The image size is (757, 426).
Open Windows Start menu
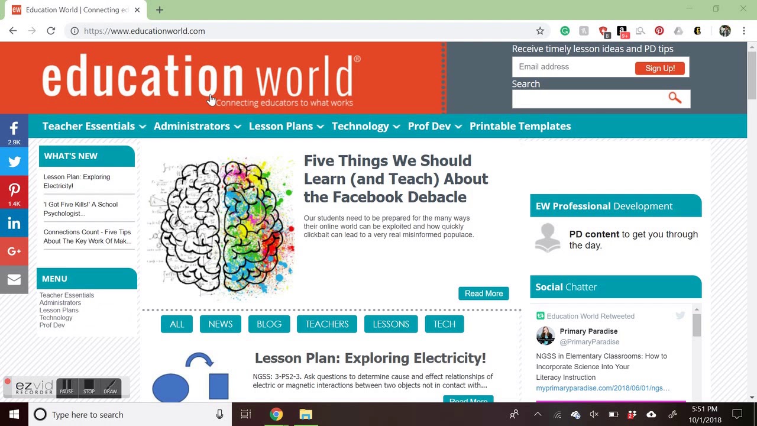pos(14,414)
